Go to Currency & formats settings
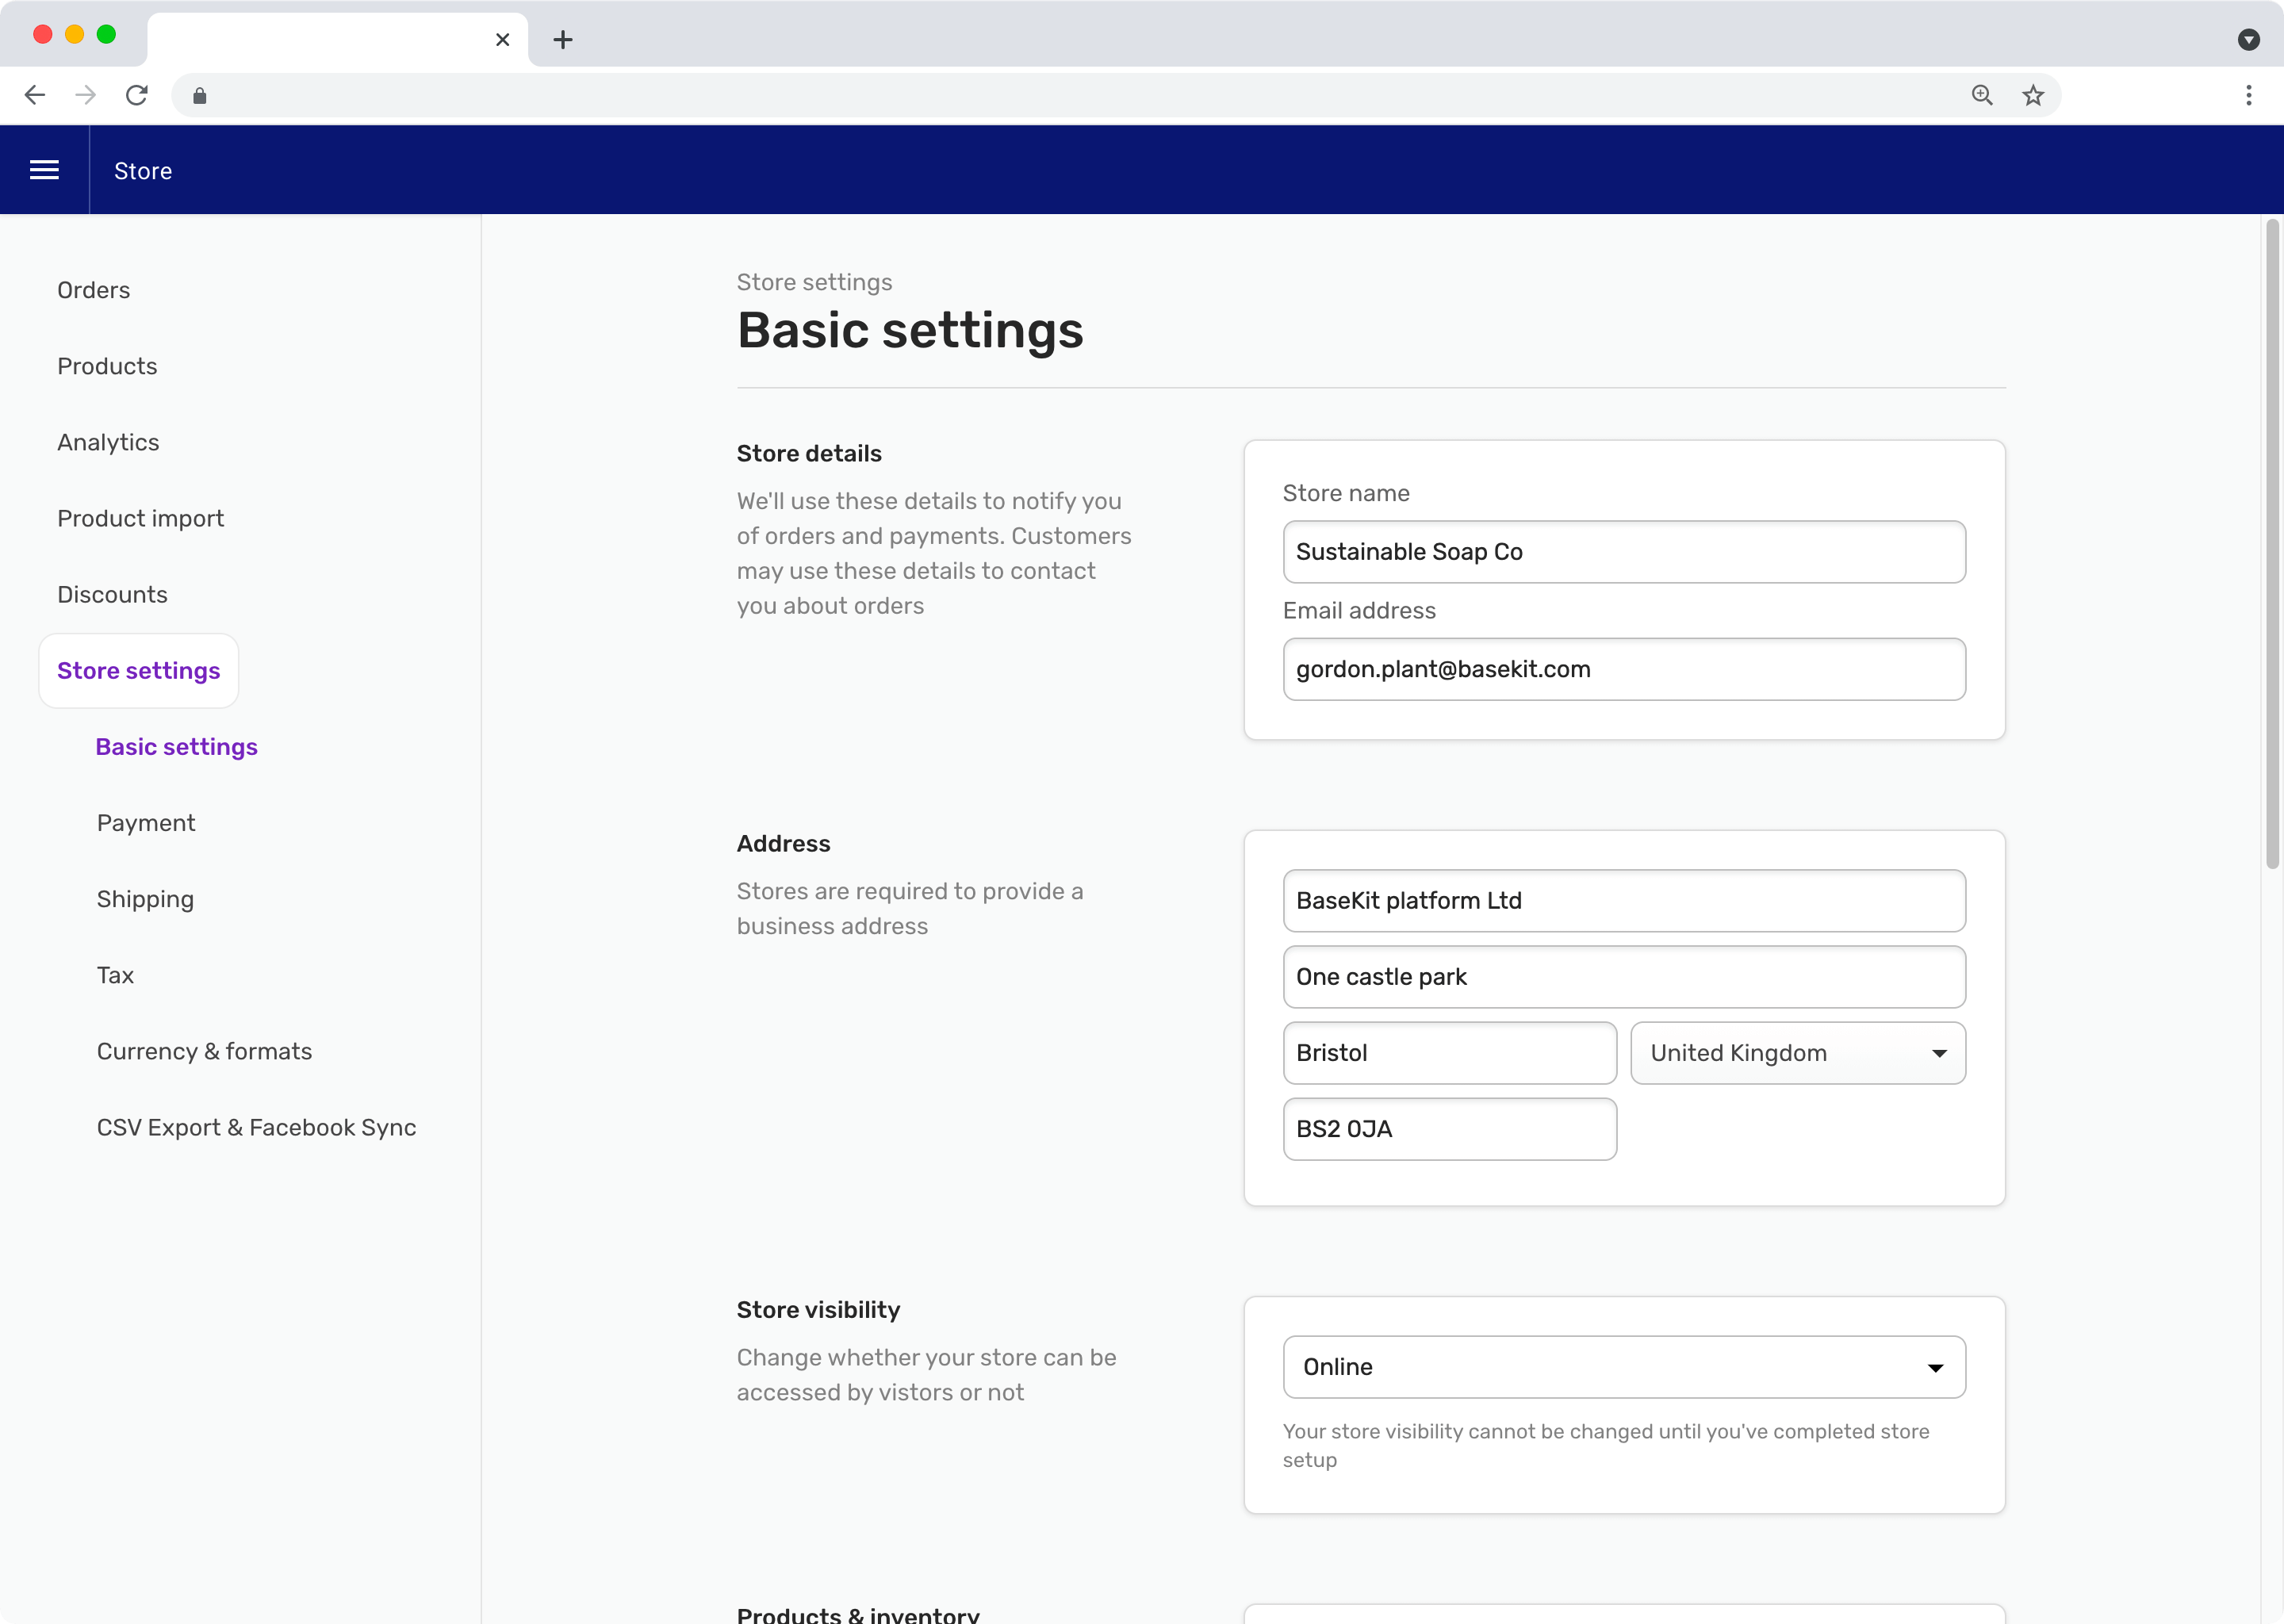 (204, 1051)
